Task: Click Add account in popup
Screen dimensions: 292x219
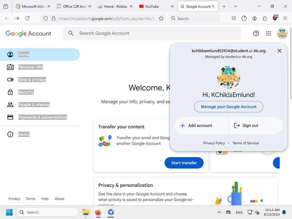Action: click(202, 125)
